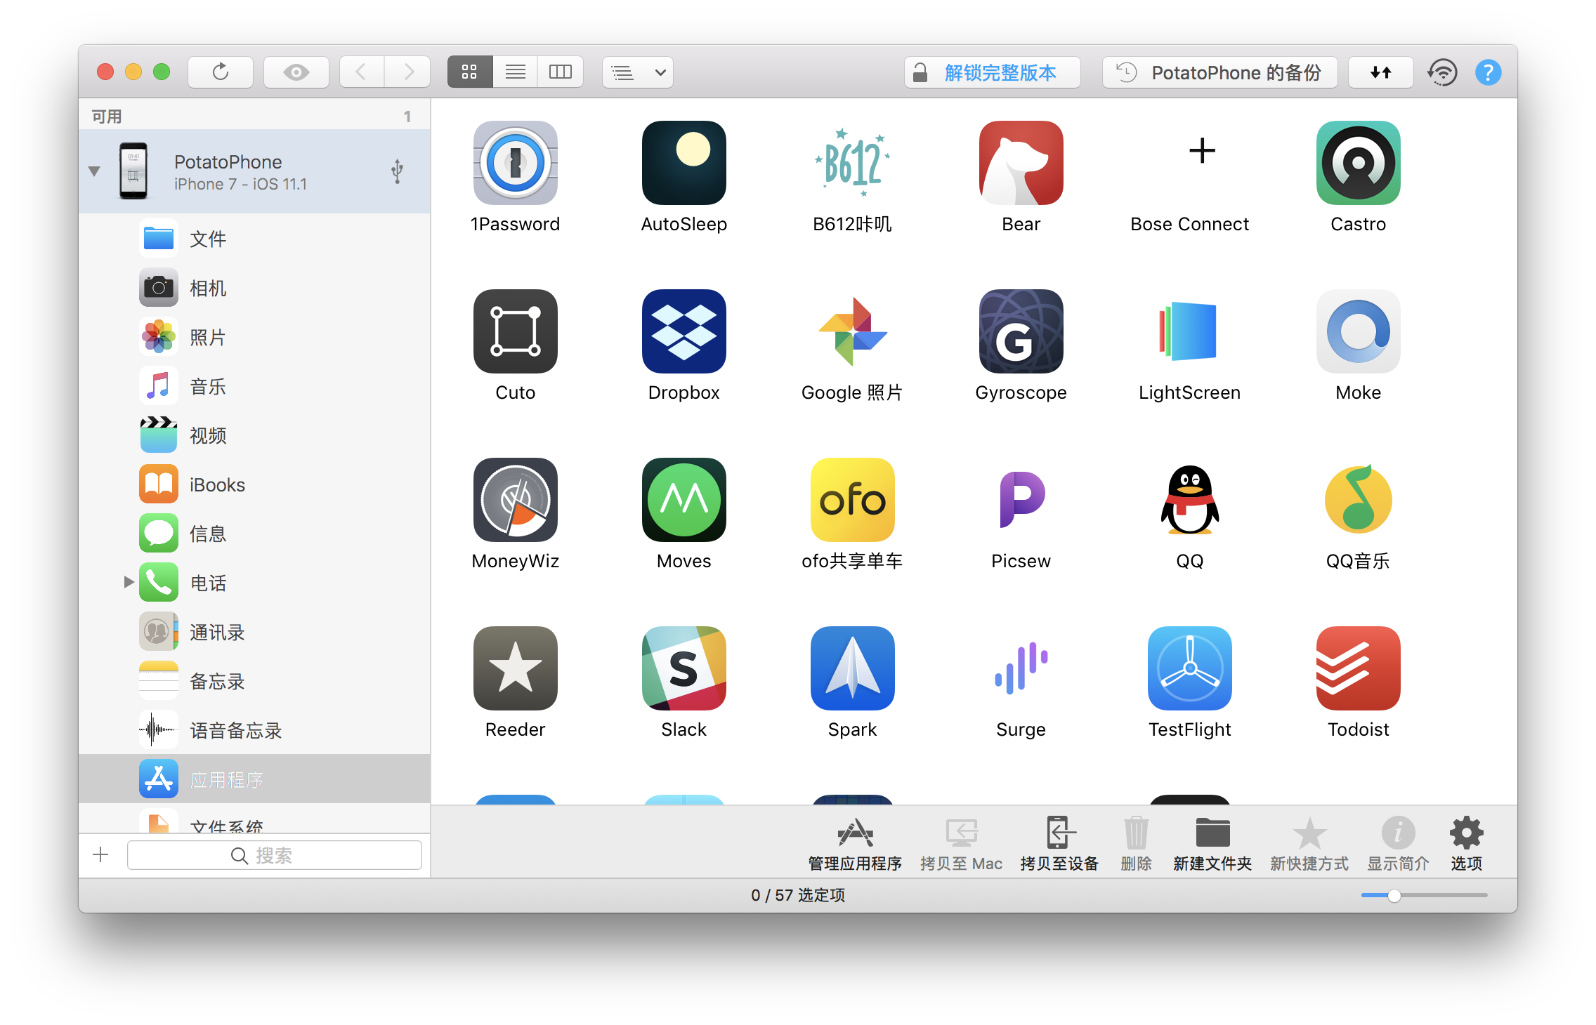Select the Moves app icon
Image resolution: width=1596 pixels, height=1025 pixels.
click(683, 500)
